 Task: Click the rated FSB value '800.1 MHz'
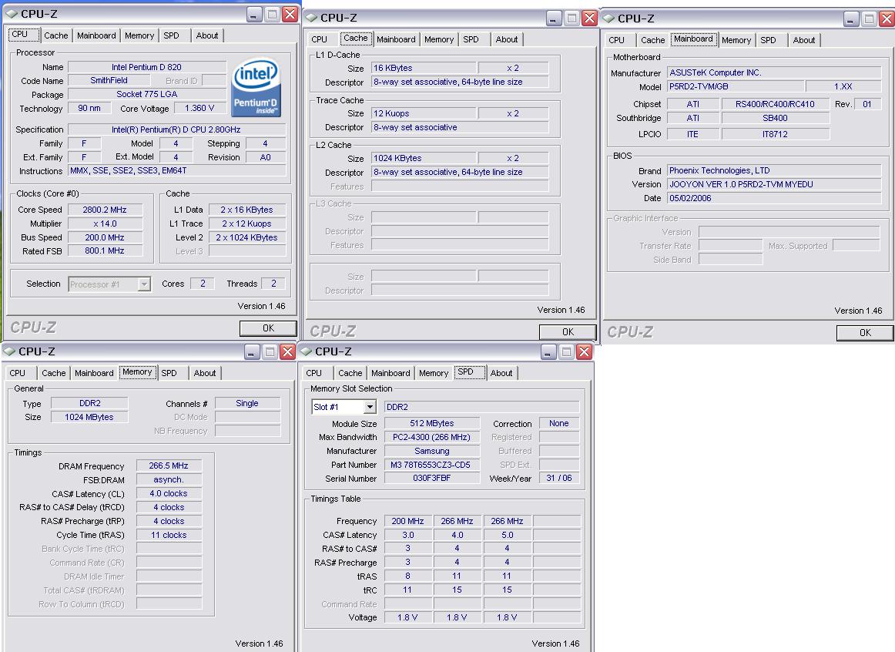pyautogui.click(x=105, y=250)
